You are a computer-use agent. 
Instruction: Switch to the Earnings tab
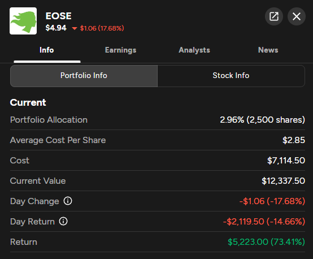(120, 50)
